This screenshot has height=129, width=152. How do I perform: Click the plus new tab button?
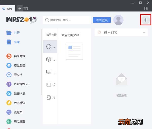[20, 9]
